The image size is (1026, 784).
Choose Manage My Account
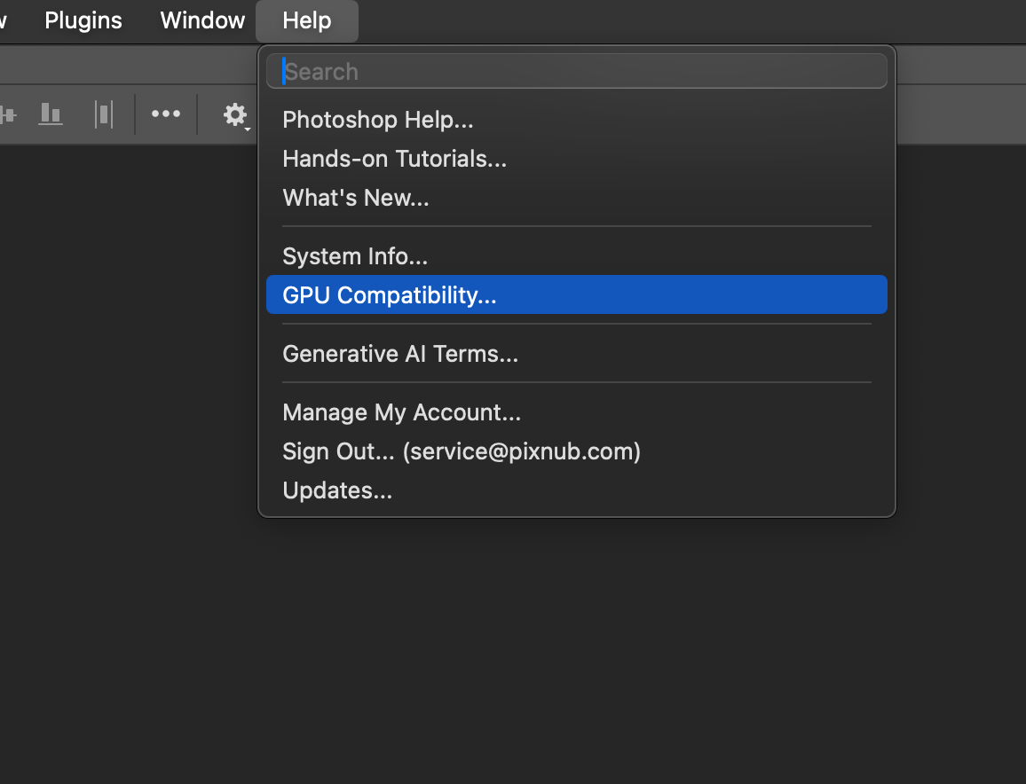401,412
